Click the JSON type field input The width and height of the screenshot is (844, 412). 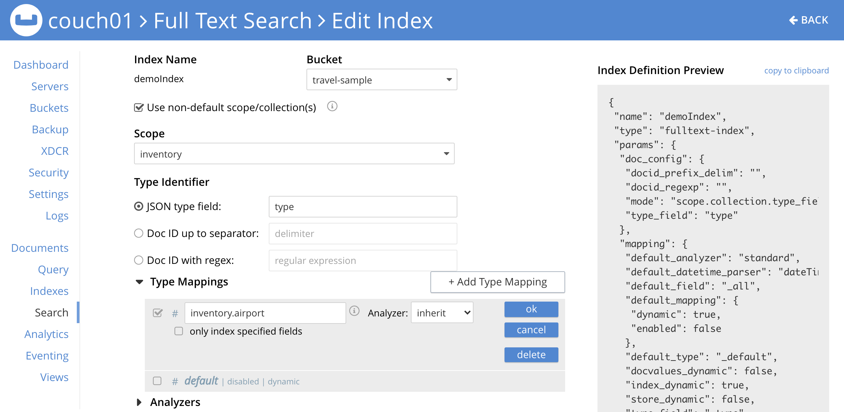[363, 207]
